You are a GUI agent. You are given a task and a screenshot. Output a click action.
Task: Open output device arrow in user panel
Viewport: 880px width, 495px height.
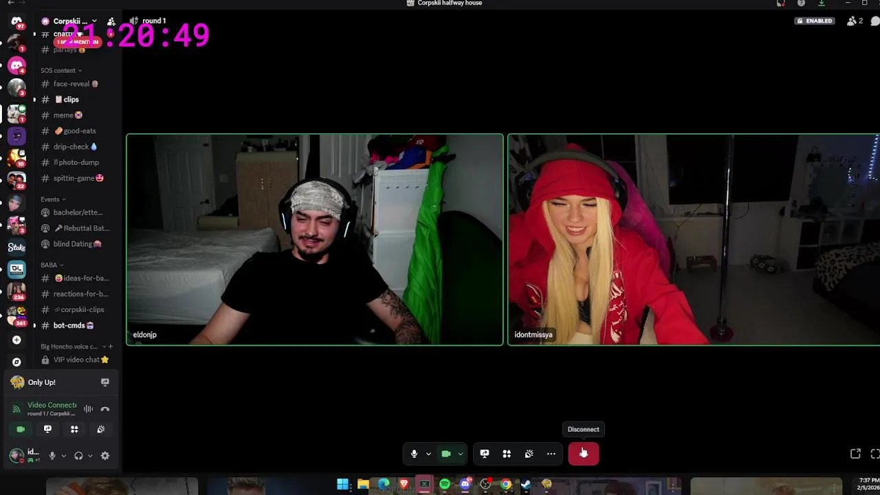click(x=90, y=455)
